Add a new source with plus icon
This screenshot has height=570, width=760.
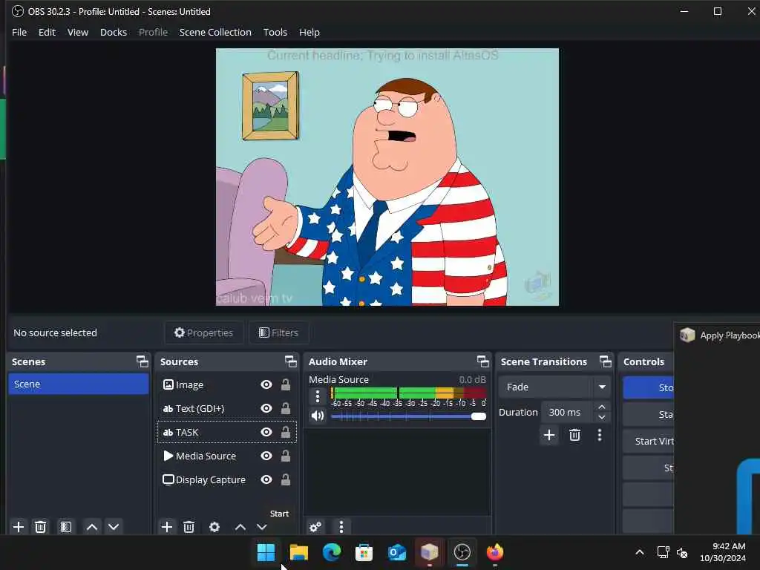pos(167,527)
